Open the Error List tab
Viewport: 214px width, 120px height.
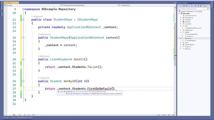click(6, 118)
